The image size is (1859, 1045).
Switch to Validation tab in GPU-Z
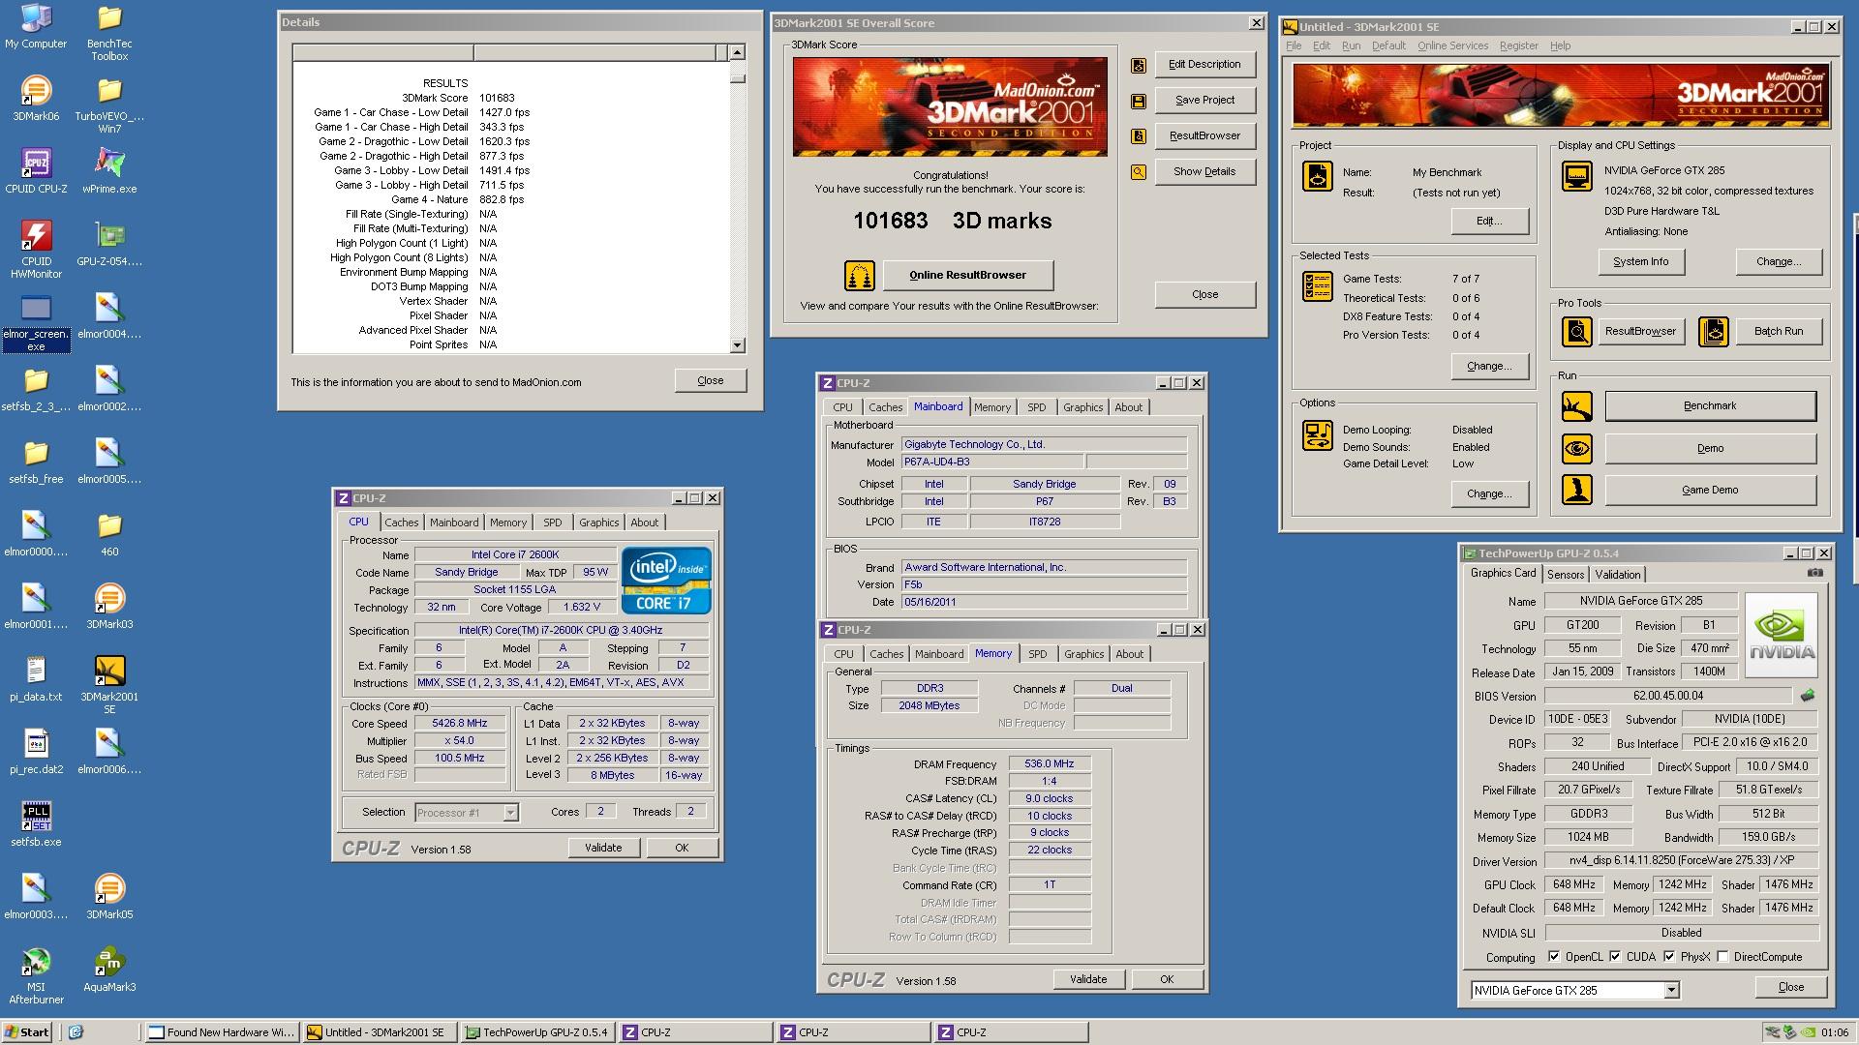pyautogui.click(x=1618, y=575)
